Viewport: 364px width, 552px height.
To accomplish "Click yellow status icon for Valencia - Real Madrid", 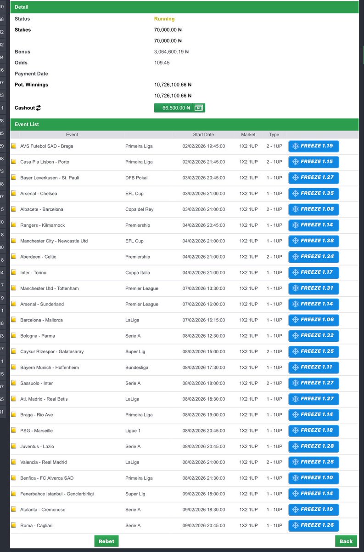I will point(14,462).
